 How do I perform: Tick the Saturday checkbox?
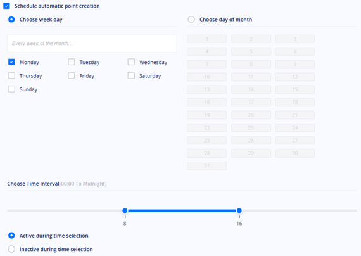tap(131, 75)
